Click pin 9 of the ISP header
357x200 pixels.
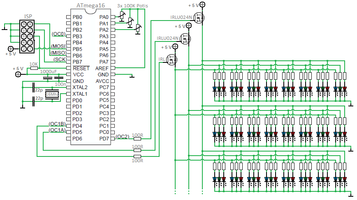pos(30,24)
